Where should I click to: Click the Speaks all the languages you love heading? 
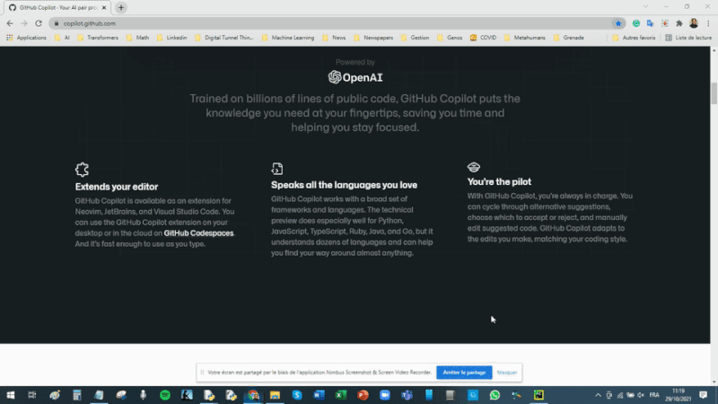point(344,185)
